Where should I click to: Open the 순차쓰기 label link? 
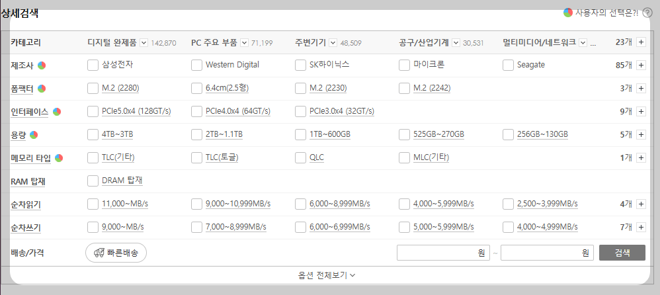tap(26, 228)
